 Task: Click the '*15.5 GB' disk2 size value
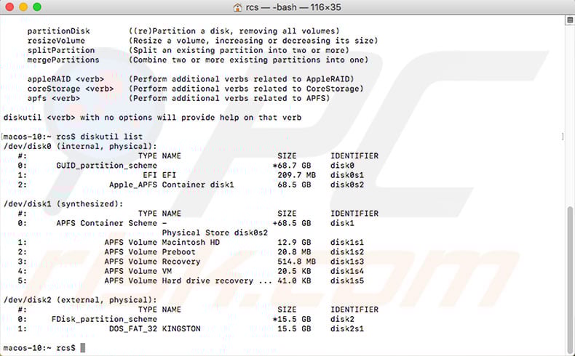pos(292,319)
